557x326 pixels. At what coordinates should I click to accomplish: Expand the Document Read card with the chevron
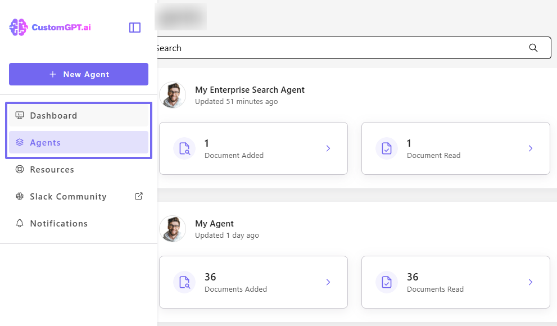530,148
